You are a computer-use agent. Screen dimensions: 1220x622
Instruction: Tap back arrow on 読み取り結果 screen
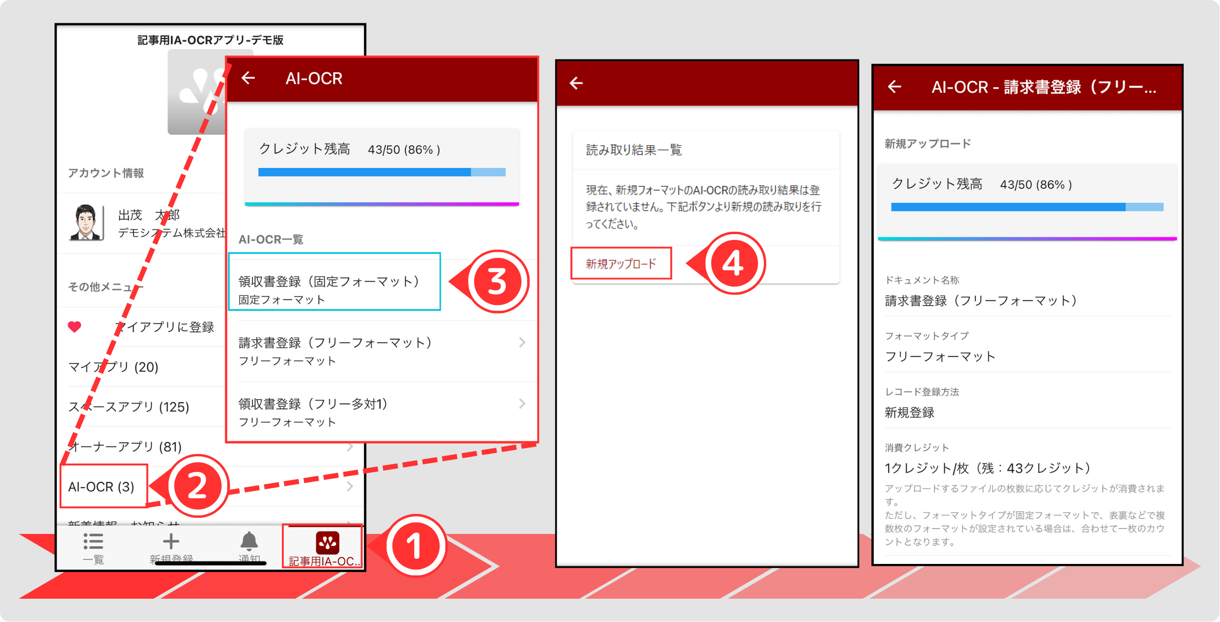click(x=576, y=83)
